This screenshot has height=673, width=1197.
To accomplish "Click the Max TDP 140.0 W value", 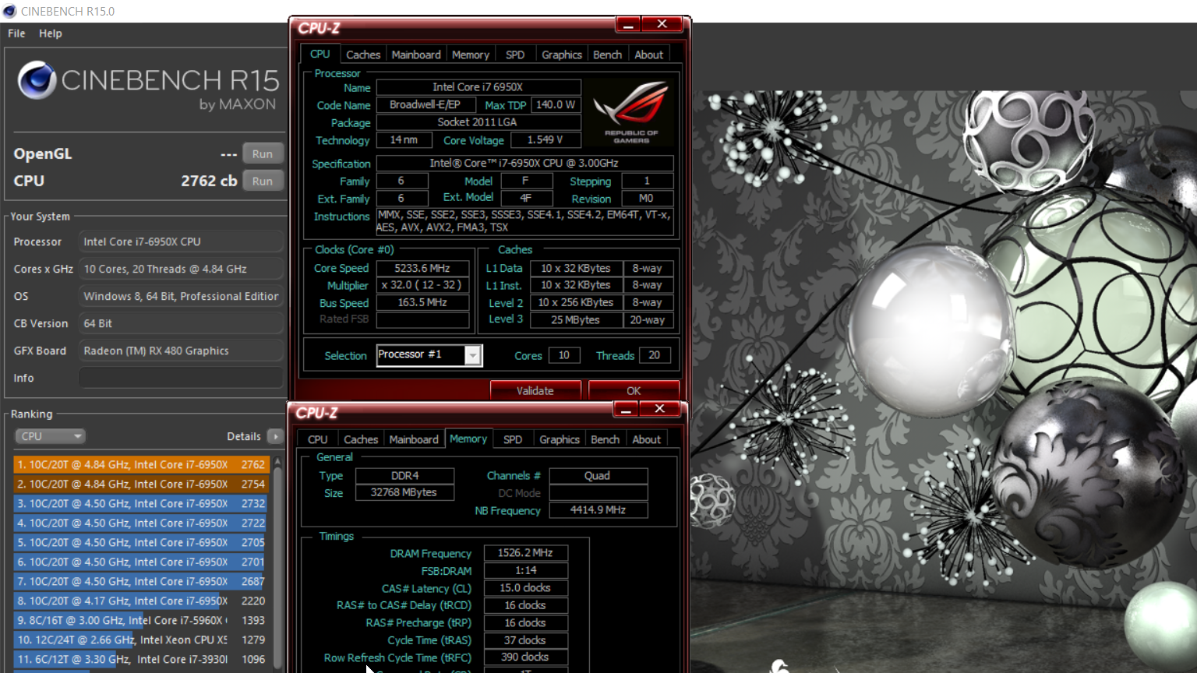I will coord(556,104).
